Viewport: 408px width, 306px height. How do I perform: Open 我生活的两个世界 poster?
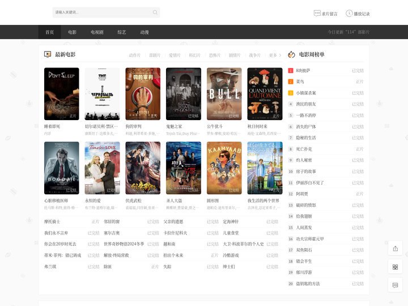(x=265, y=168)
